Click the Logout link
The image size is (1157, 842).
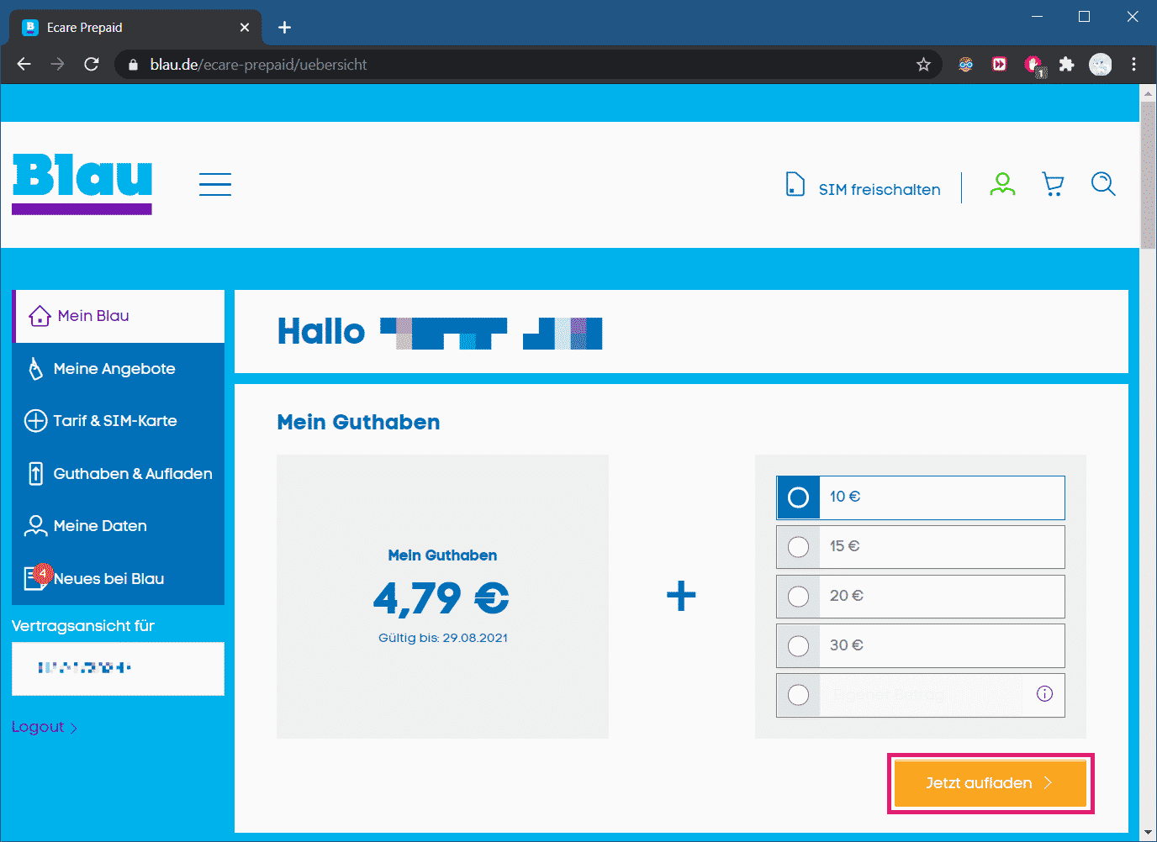[x=45, y=727]
